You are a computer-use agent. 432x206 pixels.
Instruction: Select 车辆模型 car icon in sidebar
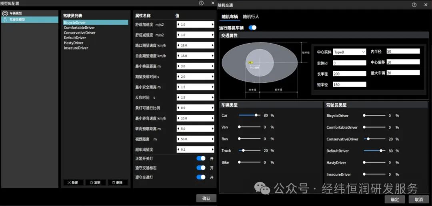[5, 13]
